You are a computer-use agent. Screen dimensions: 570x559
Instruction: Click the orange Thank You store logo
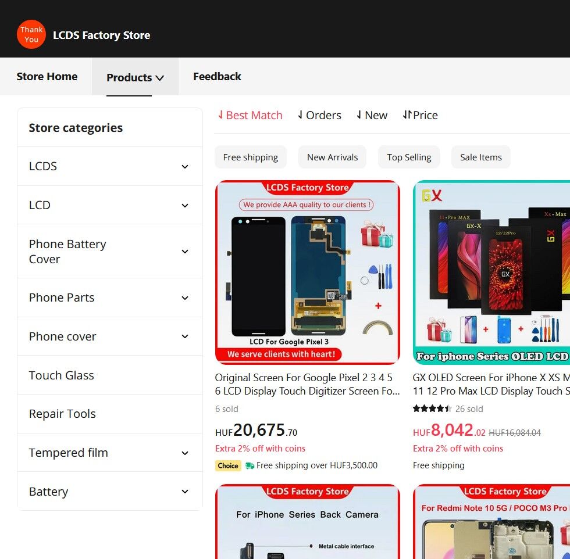[x=31, y=34]
